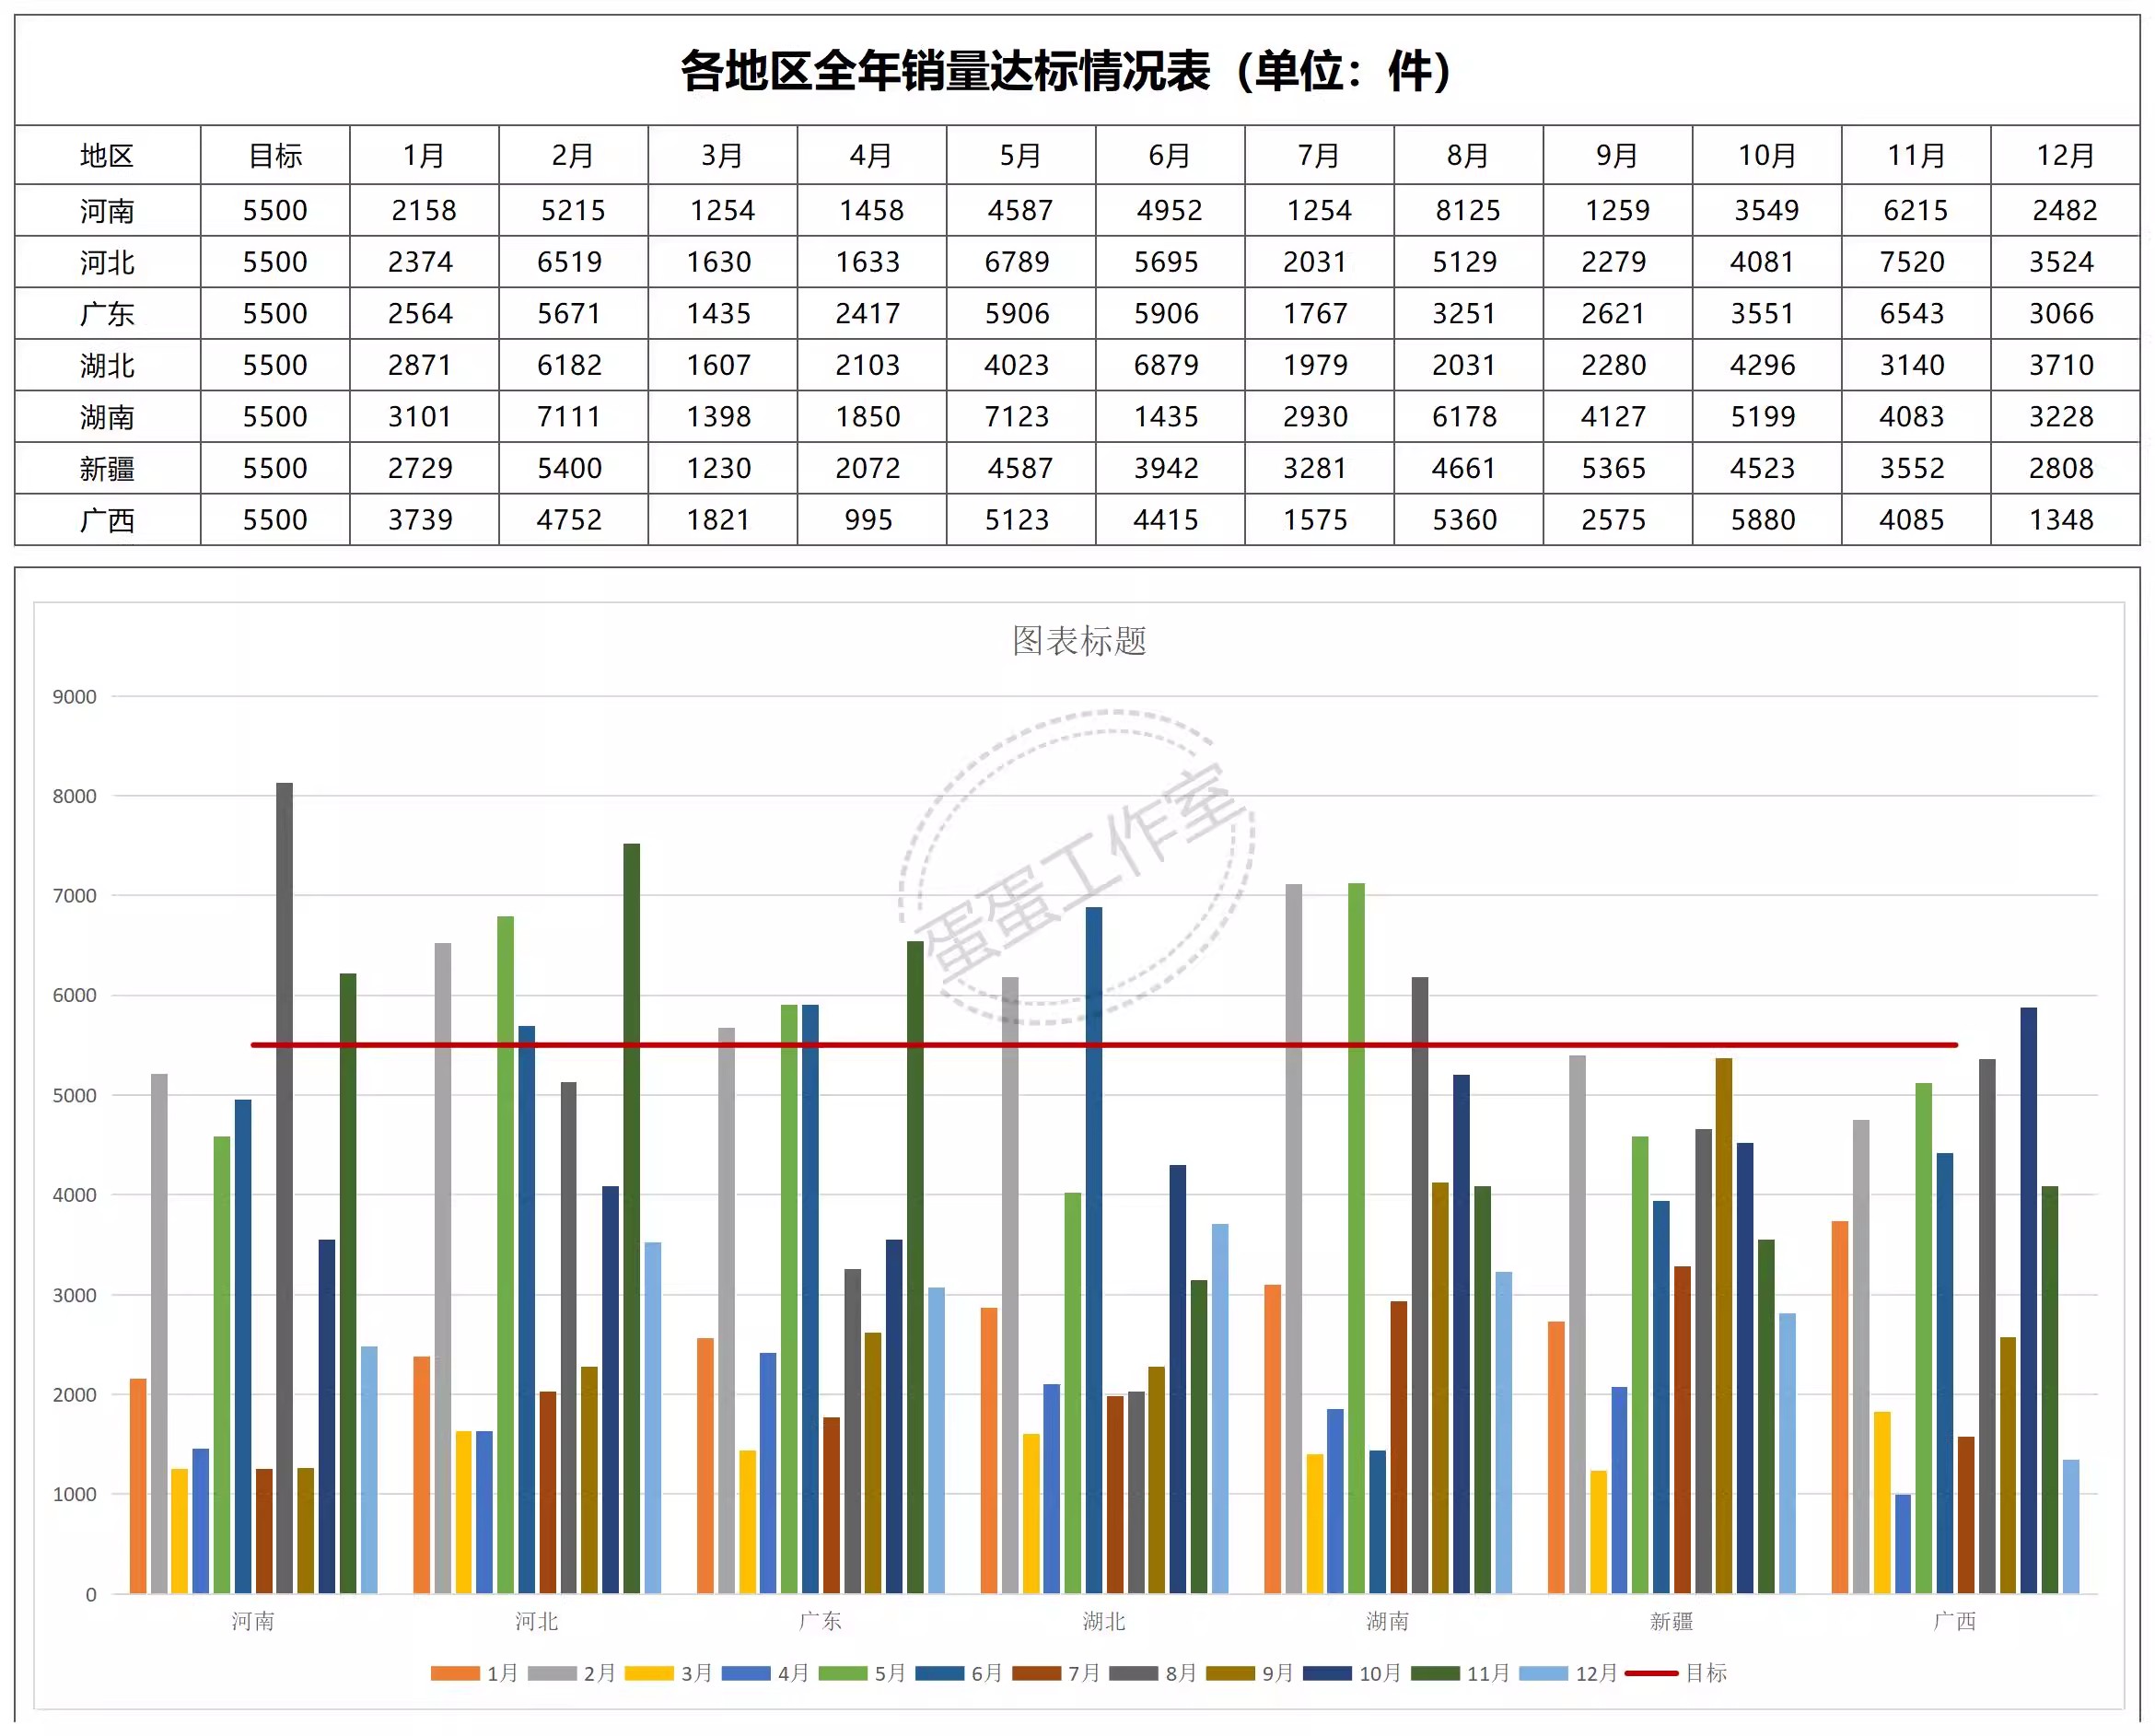Select the 河北 row label in the table
This screenshot has height=1736, width=2155.
(x=107, y=262)
